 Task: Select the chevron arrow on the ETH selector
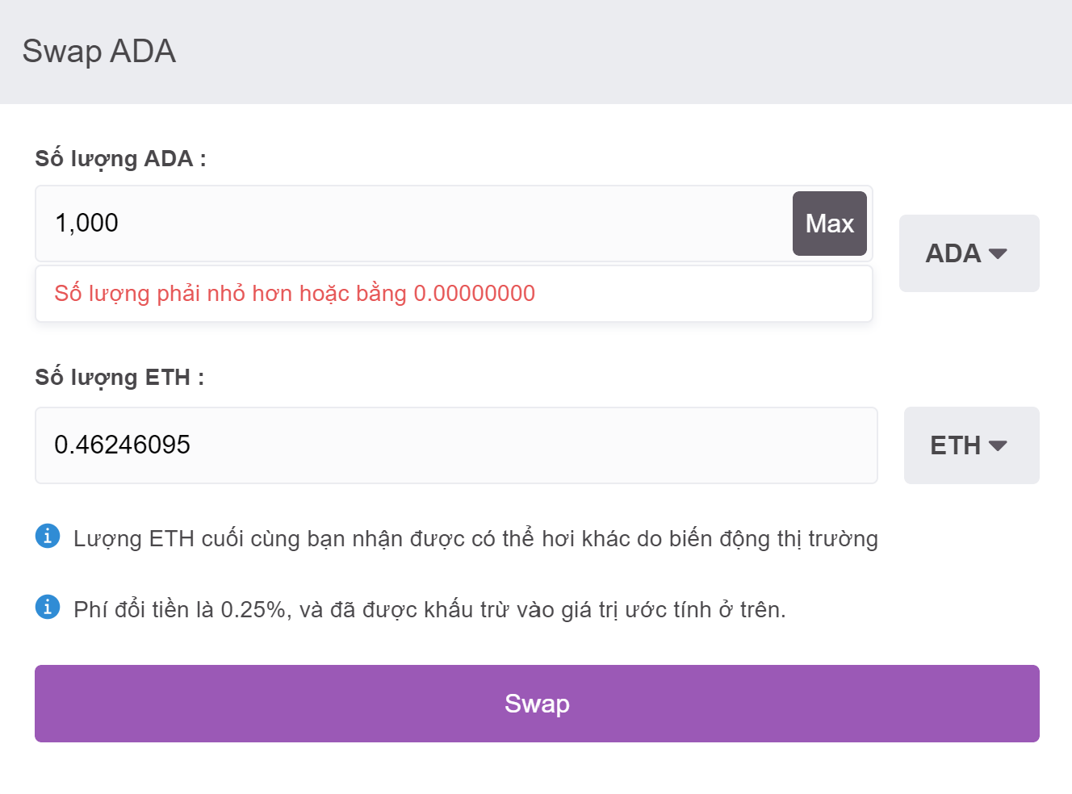click(x=1001, y=445)
